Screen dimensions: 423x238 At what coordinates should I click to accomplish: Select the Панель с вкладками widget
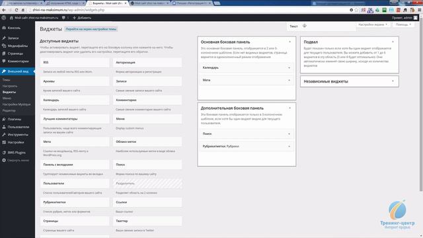pyautogui.click(x=75, y=165)
